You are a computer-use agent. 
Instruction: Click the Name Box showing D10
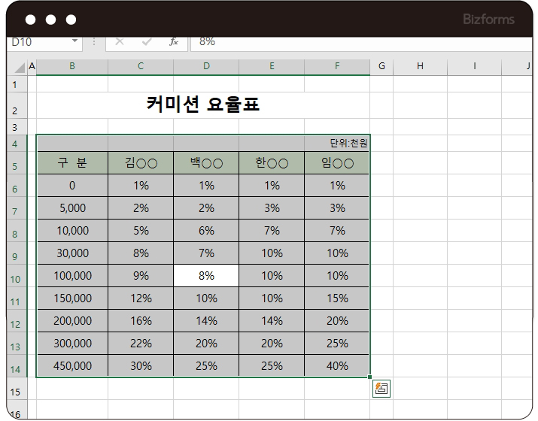38,41
